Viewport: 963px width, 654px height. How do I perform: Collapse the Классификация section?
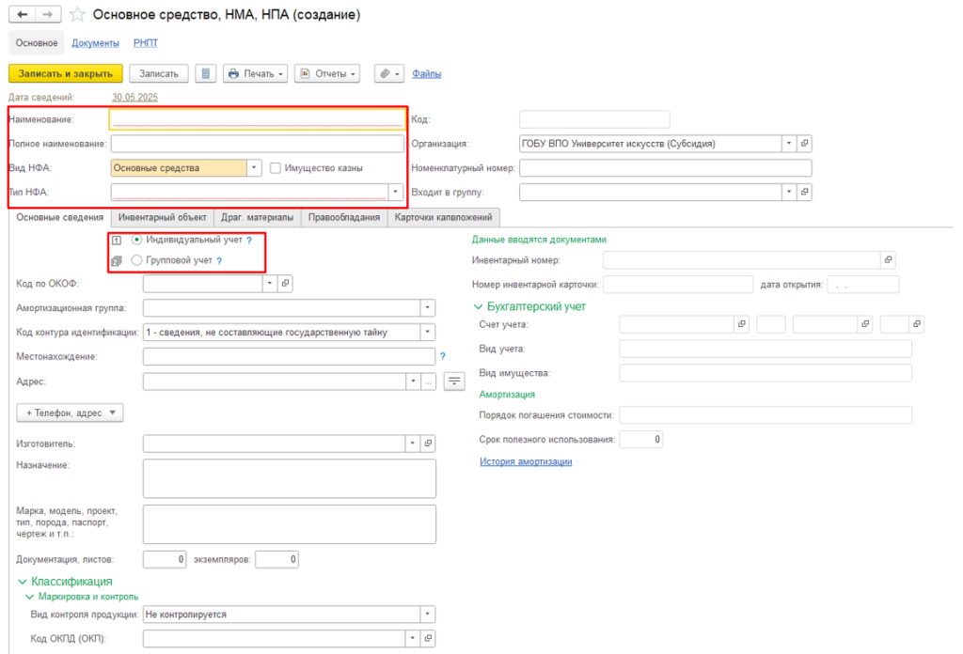23,582
